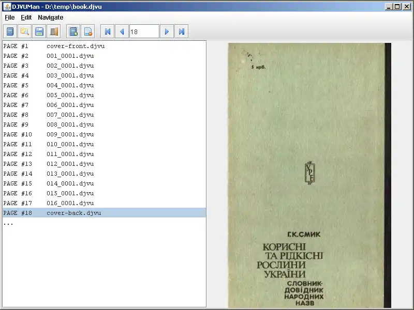The image size is (414, 310).
Task: Open the Navigate menu
Action: point(50,18)
